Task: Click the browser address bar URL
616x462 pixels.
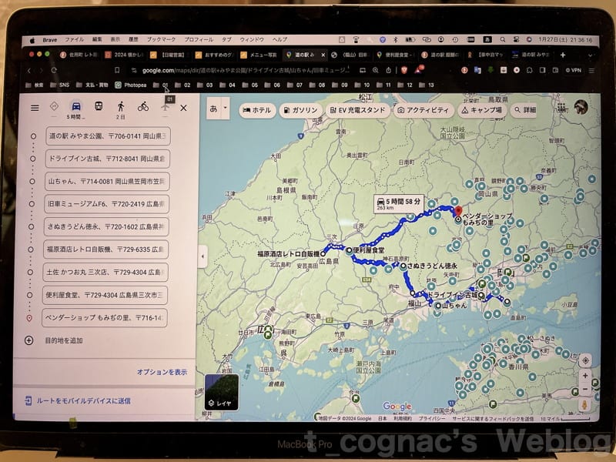Action: coord(246,70)
